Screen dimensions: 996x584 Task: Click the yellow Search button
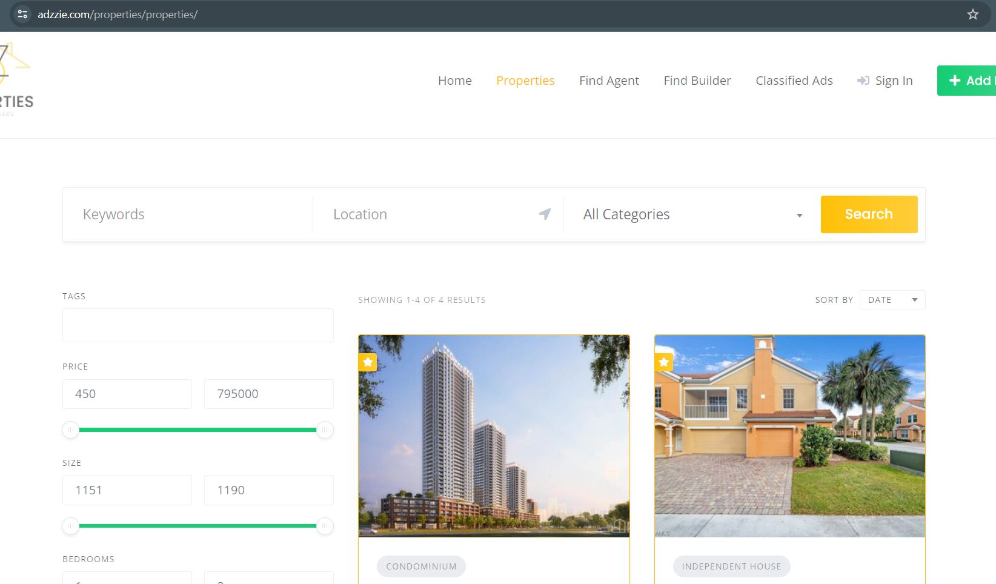pos(869,214)
